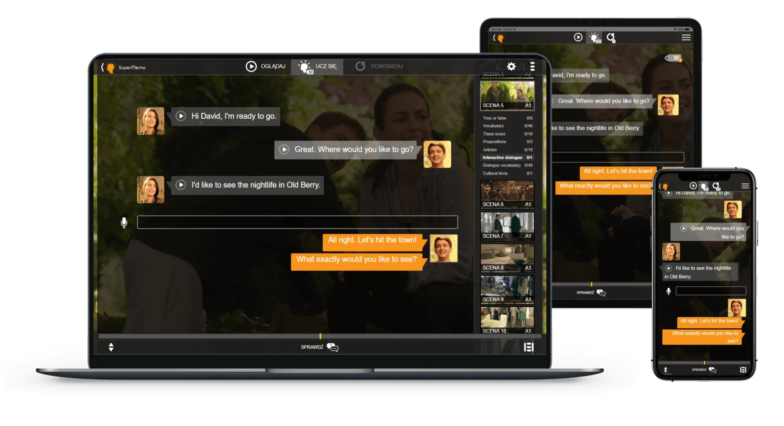The width and height of the screenshot is (784, 426).
Task: Click the woman's avatar beside "Hi David"
Action: coord(151,121)
